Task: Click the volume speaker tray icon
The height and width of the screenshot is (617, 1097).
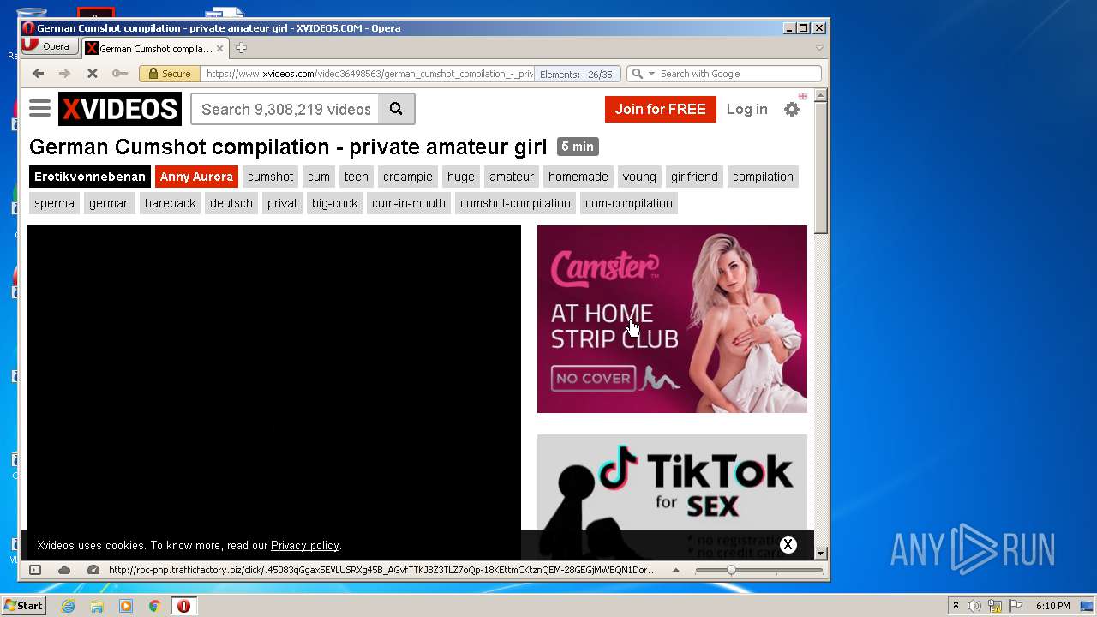Action: 974,606
